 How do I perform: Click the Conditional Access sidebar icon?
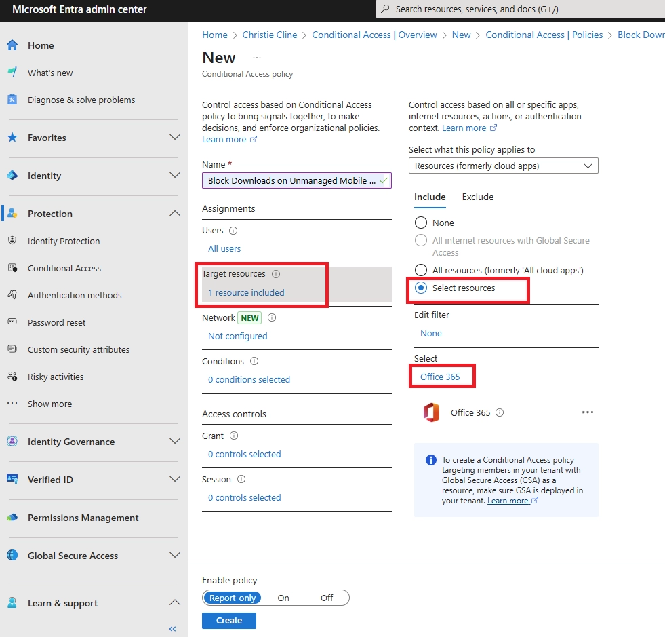[12, 268]
